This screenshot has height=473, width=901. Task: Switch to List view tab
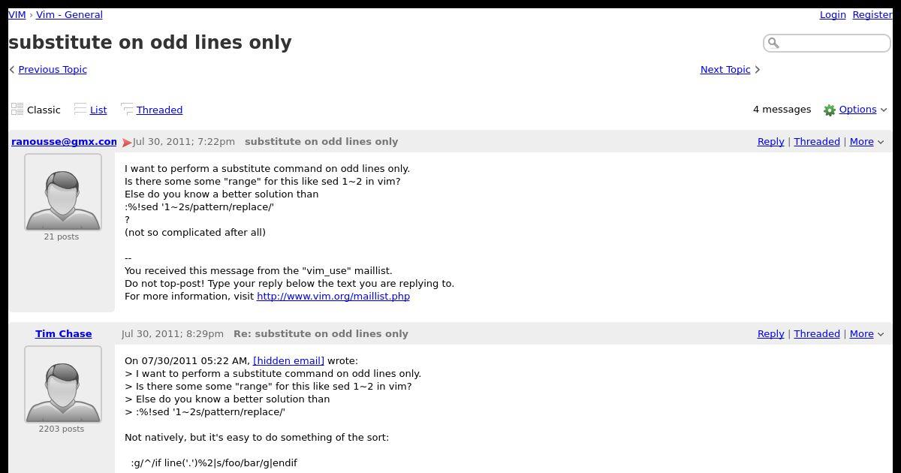pos(98,110)
